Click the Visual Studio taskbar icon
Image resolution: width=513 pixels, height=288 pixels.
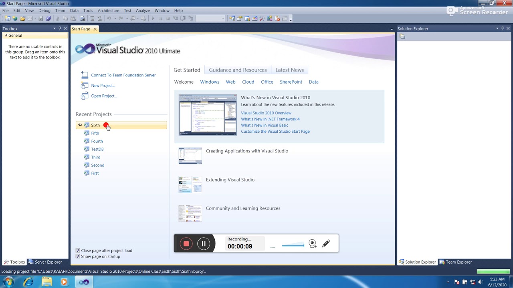tap(84, 282)
